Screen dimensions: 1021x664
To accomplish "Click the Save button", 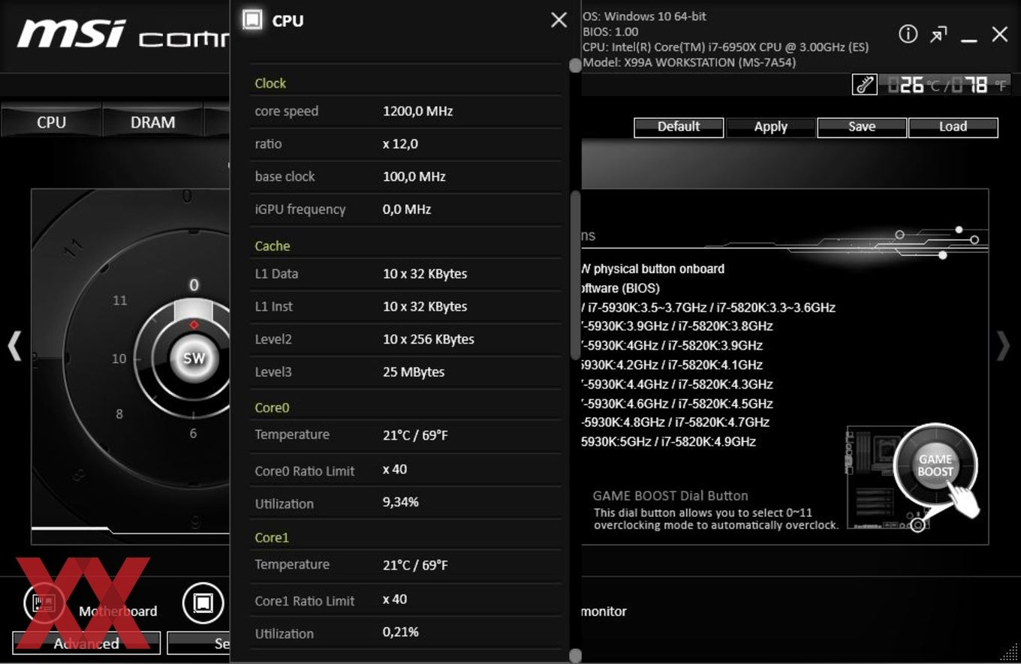I will point(862,127).
